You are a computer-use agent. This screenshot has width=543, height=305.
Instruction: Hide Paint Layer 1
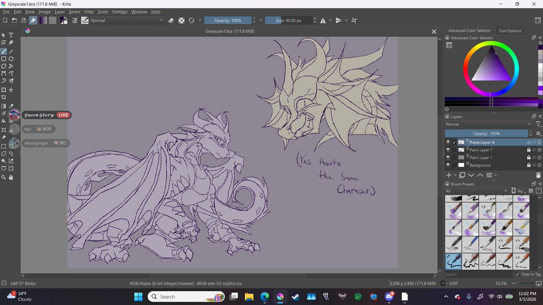pyautogui.click(x=448, y=158)
